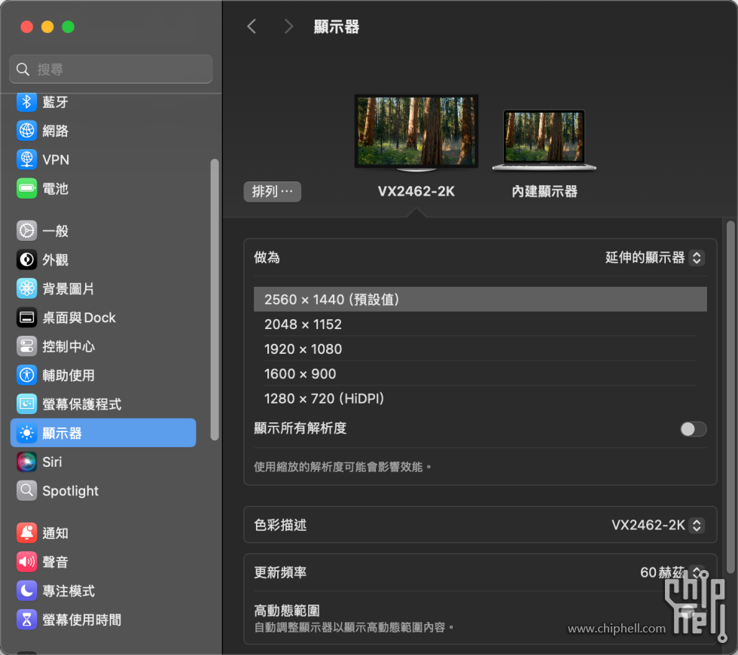Open 螢幕保護程式 sidebar item
This screenshot has height=655, width=738.
[x=81, y=404]
